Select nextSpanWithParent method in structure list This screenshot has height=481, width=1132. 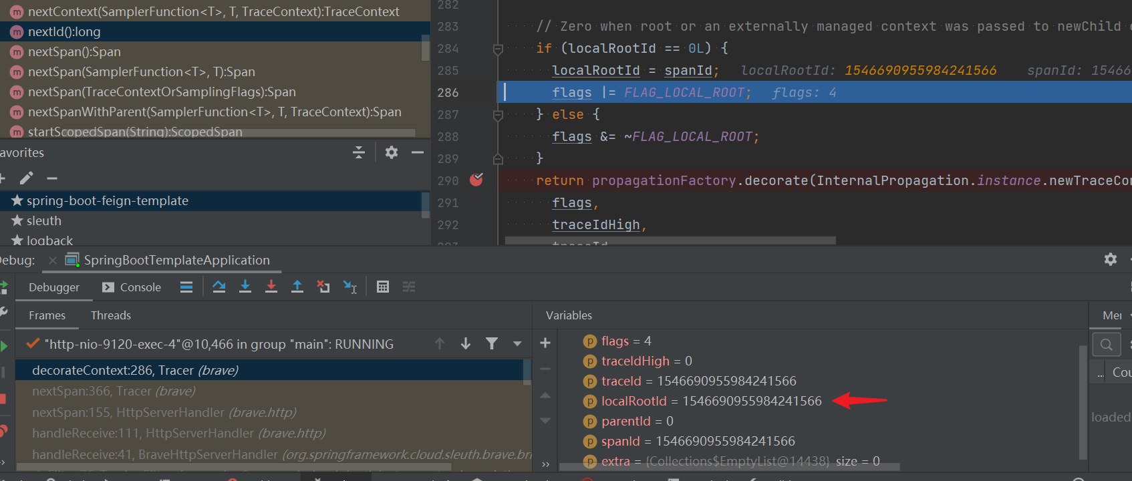(x=215, y=112)
